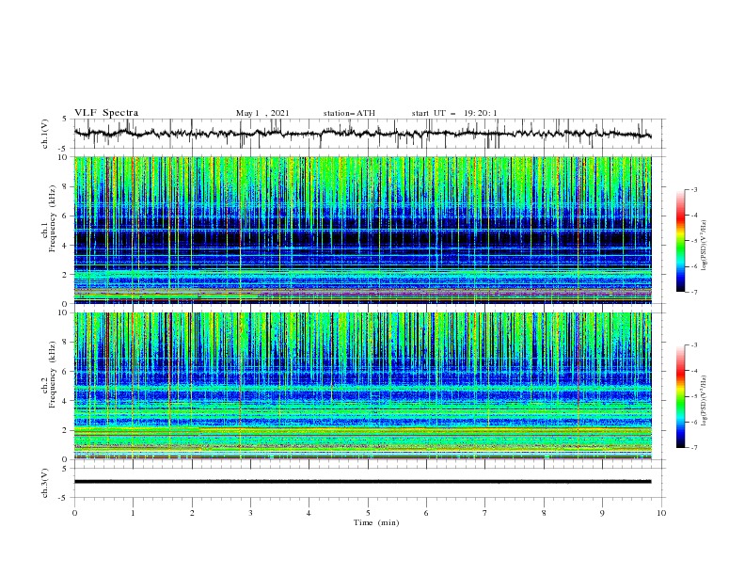Click the 'VLF Spectra' title text
745x576 pixels.
click(106, 113)
